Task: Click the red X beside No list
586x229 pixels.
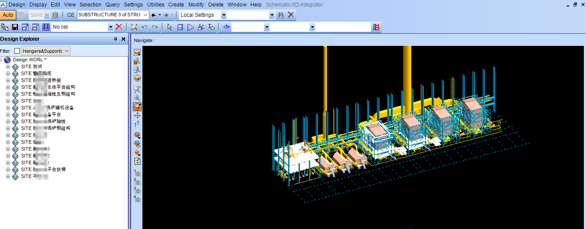Action: (x=119, y=27)
